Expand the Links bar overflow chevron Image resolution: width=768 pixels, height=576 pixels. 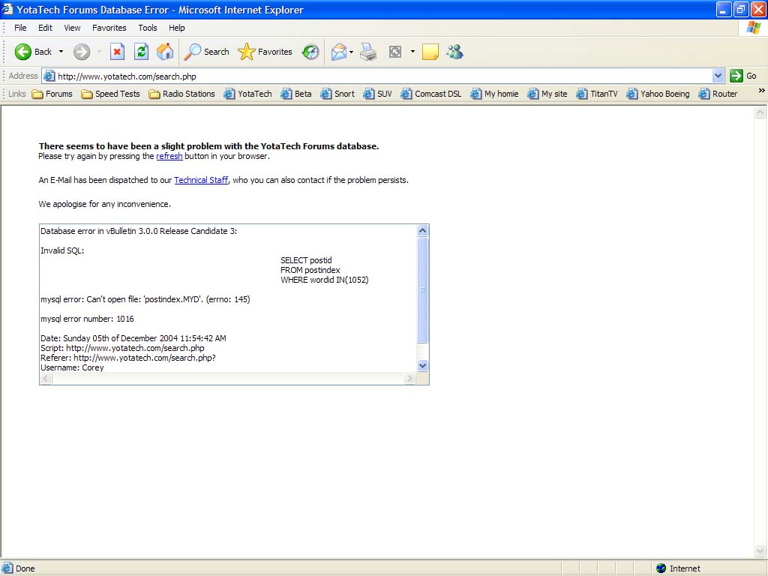click(x=761, y=91)
